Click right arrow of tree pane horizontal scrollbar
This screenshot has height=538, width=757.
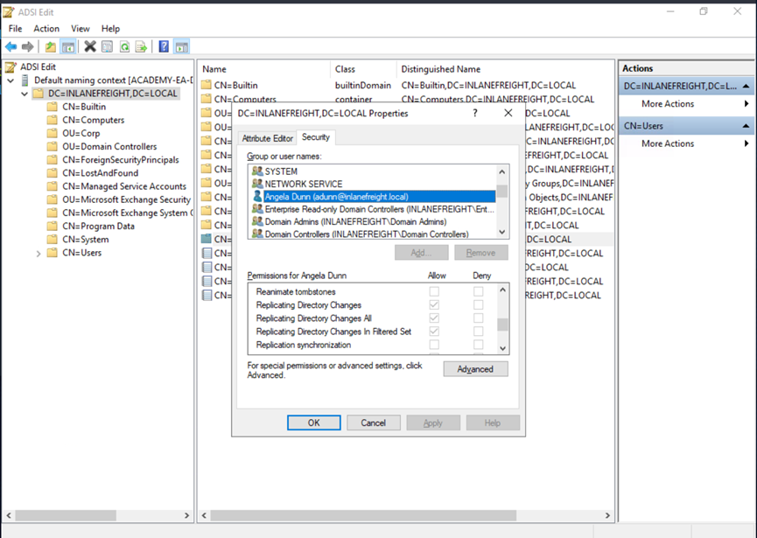(x=186, y=515)
